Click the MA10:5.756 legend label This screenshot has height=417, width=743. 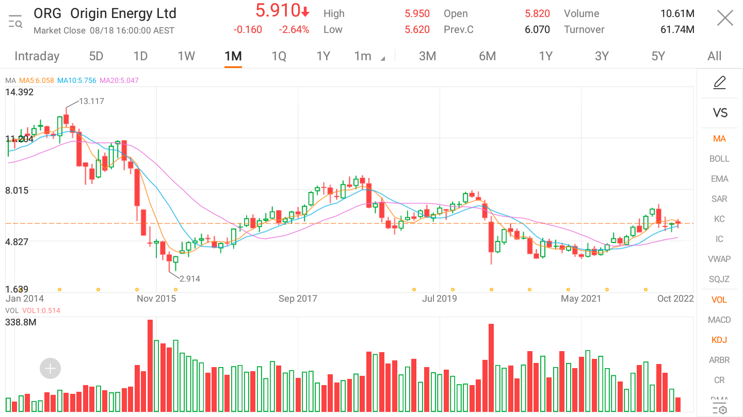click(x=77, y=80)
